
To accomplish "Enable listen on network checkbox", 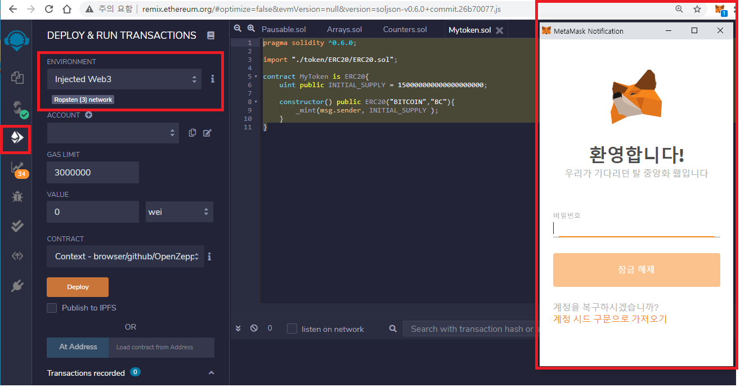I will (292, 328).
